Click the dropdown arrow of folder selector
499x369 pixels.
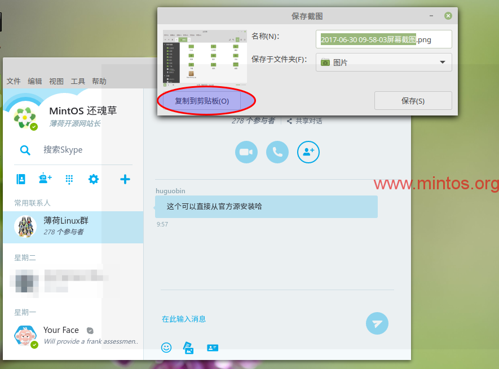443,63
